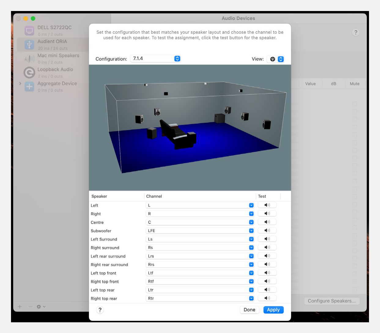380x333 pixels.
Task: Select Audient ORIA USB device icon
Action: 29,45
